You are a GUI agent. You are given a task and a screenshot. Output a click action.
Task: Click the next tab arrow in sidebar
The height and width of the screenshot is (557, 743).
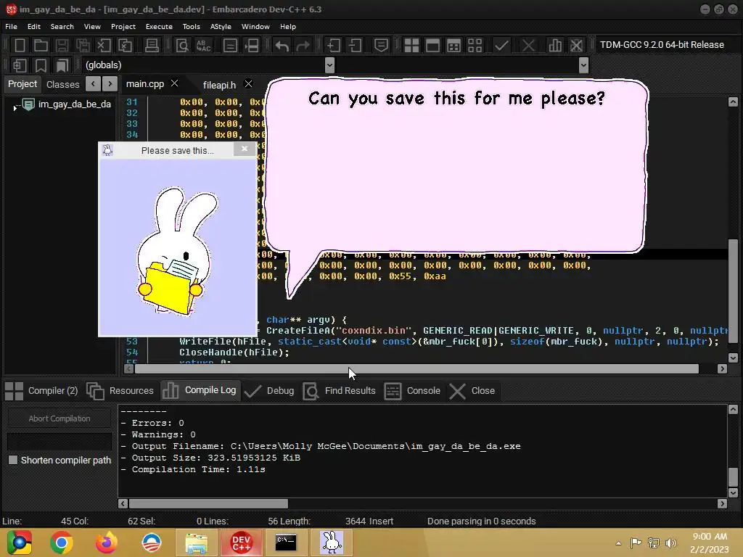pyautogui.click(x=110, y=84)
